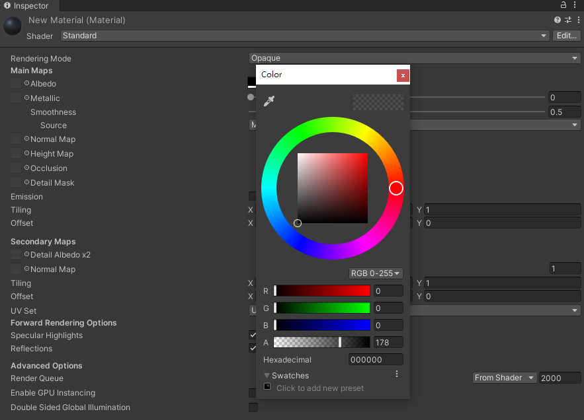The width and height of the screenshot is (584, 420).
Task: Toggle the Reflections checkbox
Action: (x=253, y=348)
